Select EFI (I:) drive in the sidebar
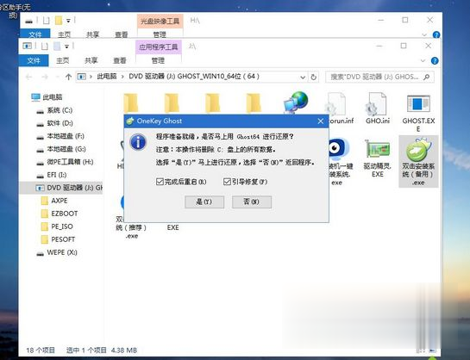Screen dimensions: 470x360 (x=57, y=175)
